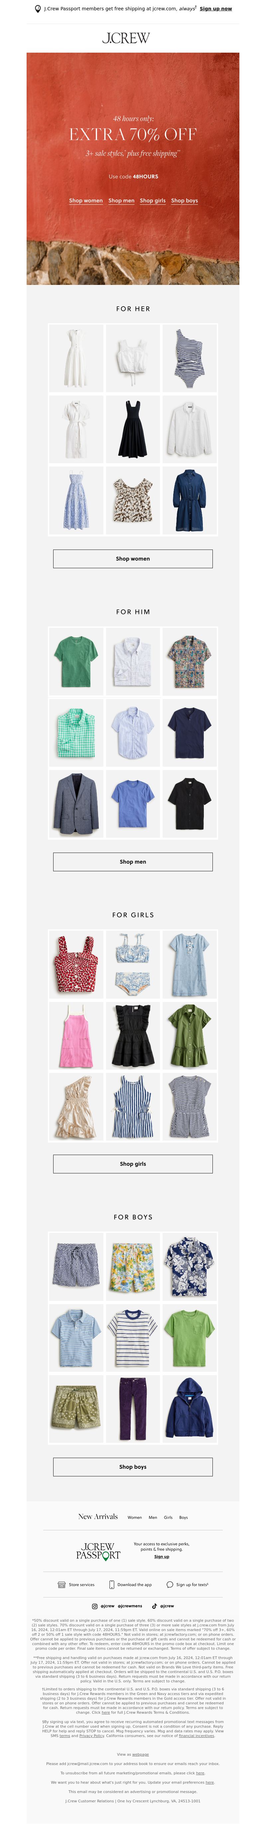
Task: Open the striped one-shoulder swimsuit thumbnail
Action: tap(190, 358)
